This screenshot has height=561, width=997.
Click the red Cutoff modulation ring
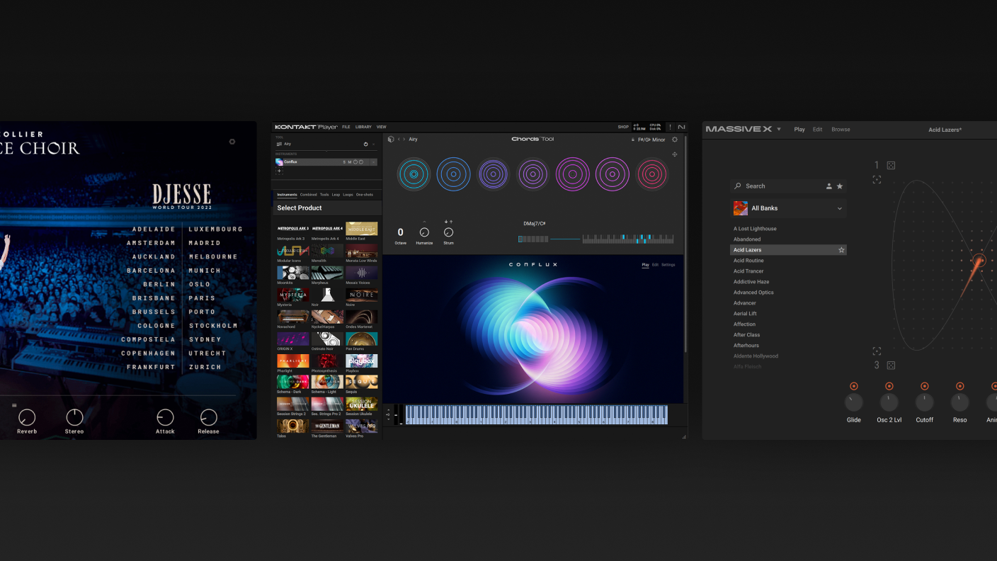coord(925,386)
